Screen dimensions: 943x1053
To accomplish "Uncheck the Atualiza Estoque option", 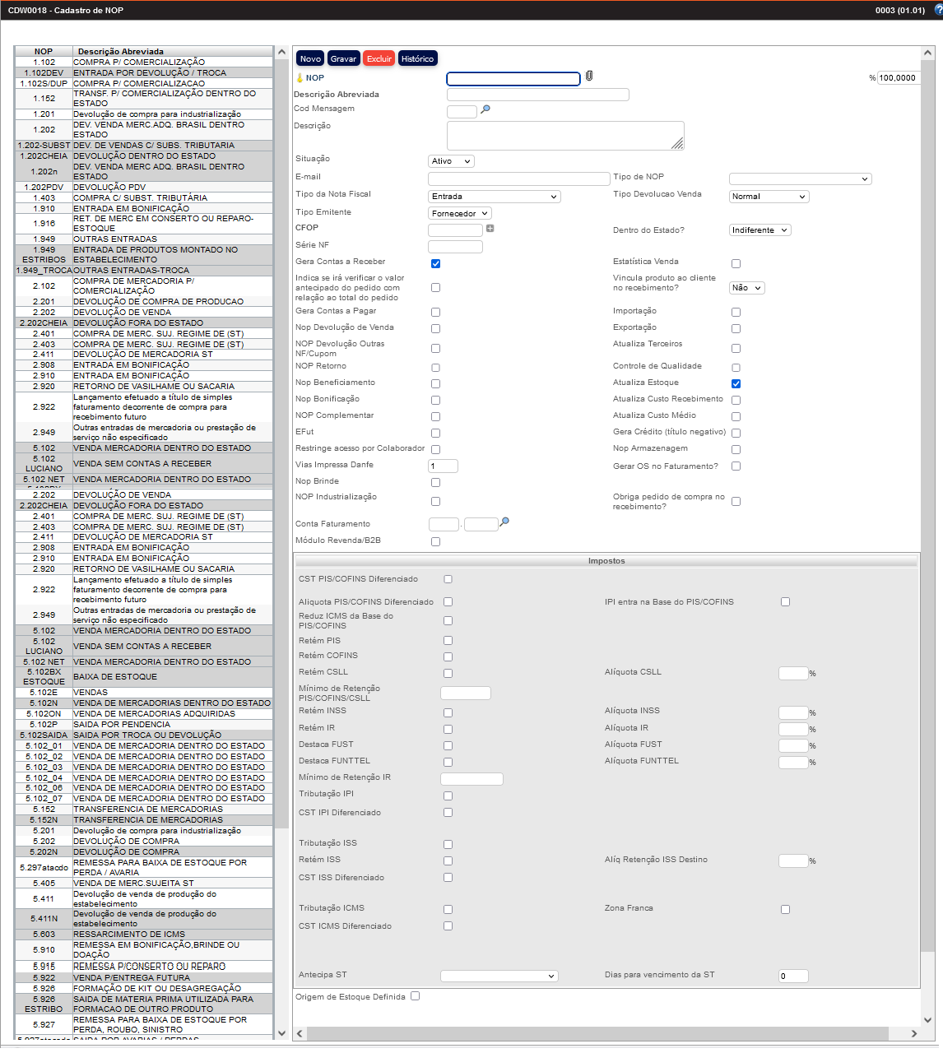I will tap(735, 383).
